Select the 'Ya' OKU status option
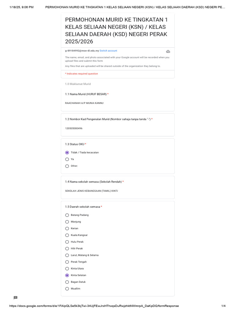Screen dimensions: 235x313 [x=67, y=159]
